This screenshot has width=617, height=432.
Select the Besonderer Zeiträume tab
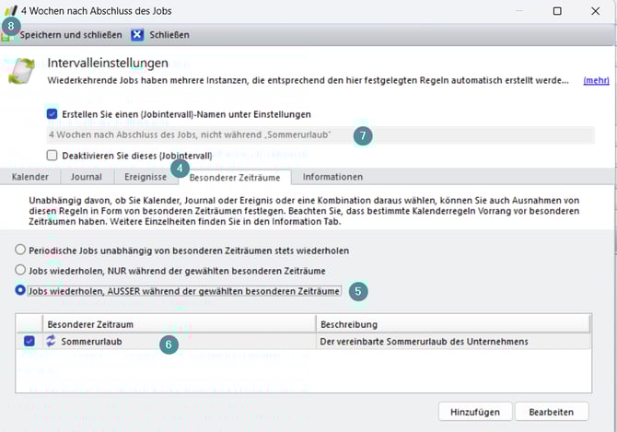pos(235,178)
